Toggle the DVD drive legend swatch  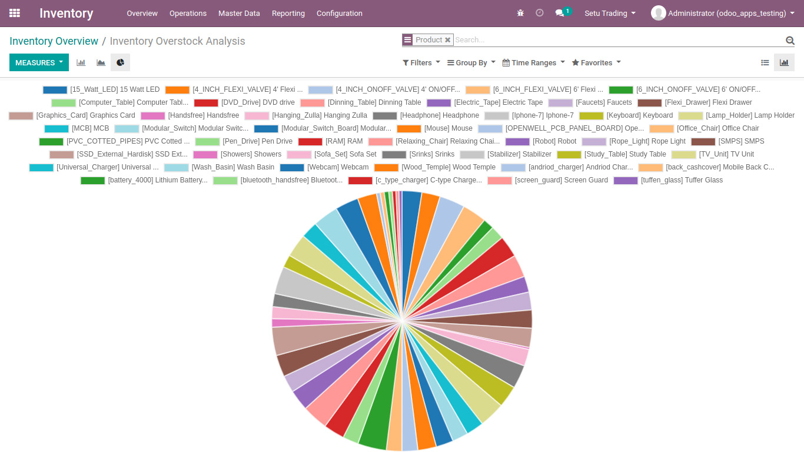206,102
